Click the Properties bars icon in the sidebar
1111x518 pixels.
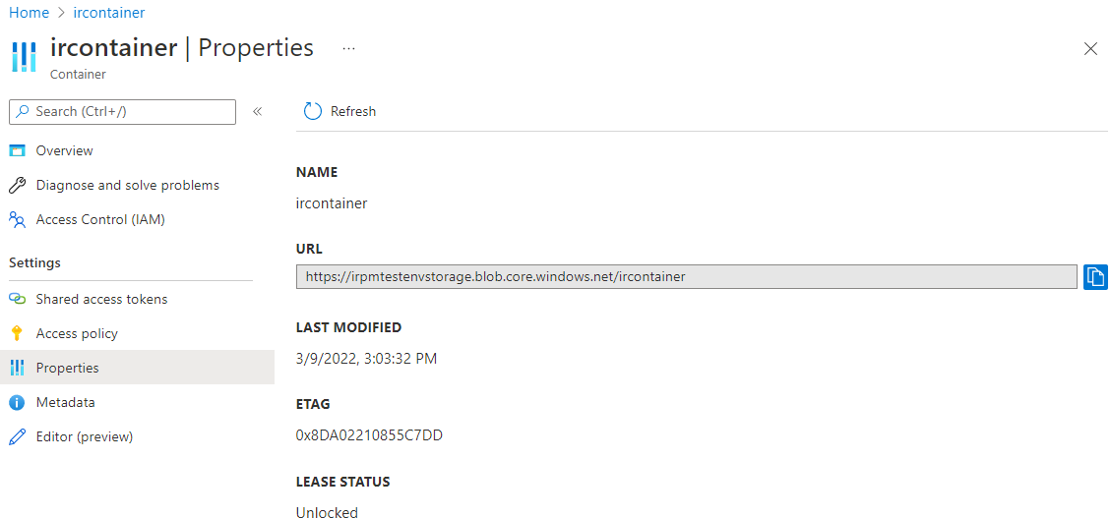(x=17, y=368)
